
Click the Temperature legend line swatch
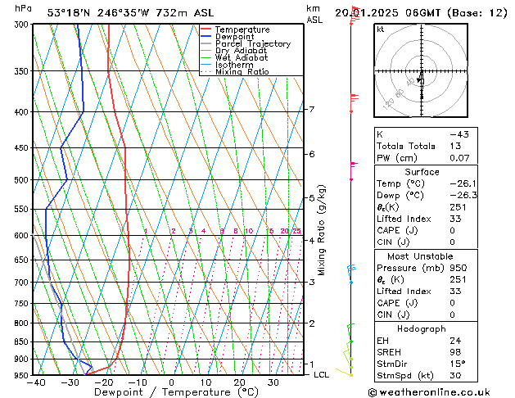coord(206,29)
